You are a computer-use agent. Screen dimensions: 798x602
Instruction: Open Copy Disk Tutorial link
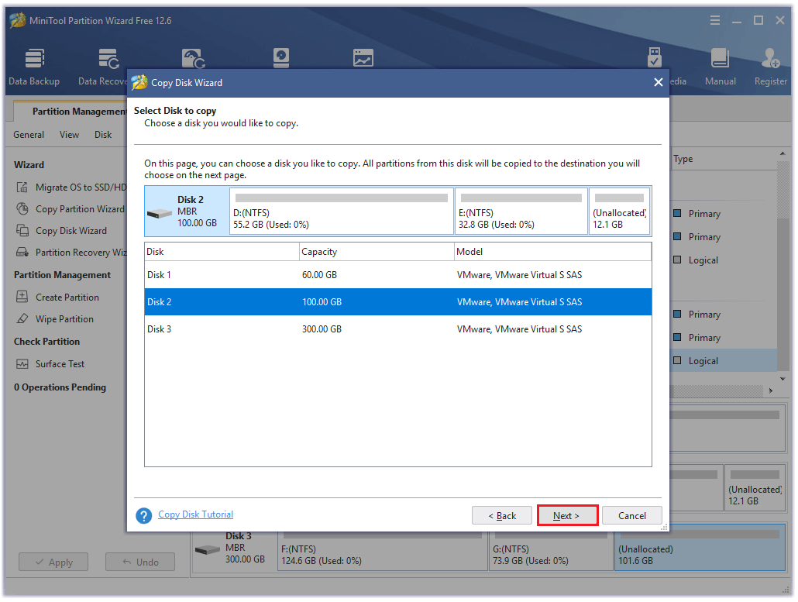coord(195,514)
